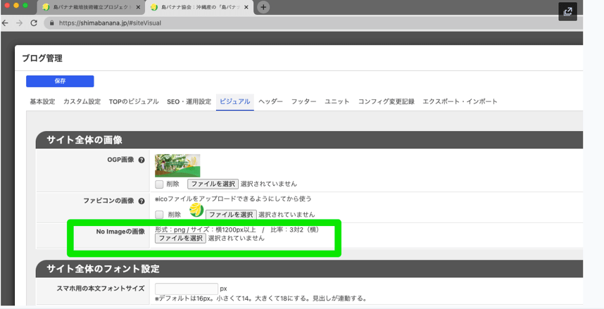Click the browser back arrow
Image resolution: width=604 pixels, height=309 pixels.
[x=6, y=23]
